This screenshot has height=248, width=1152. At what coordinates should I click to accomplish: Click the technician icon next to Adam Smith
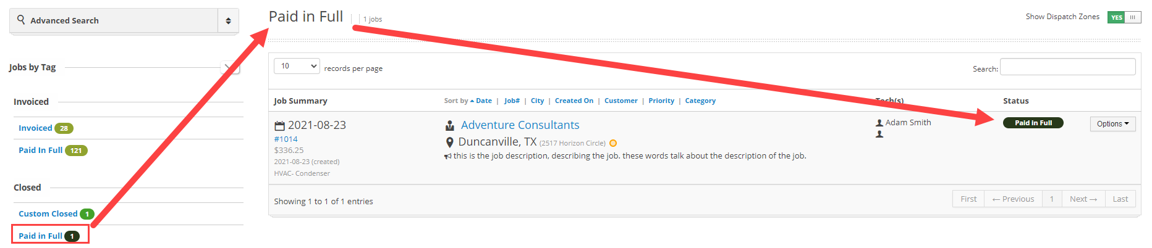879,123
